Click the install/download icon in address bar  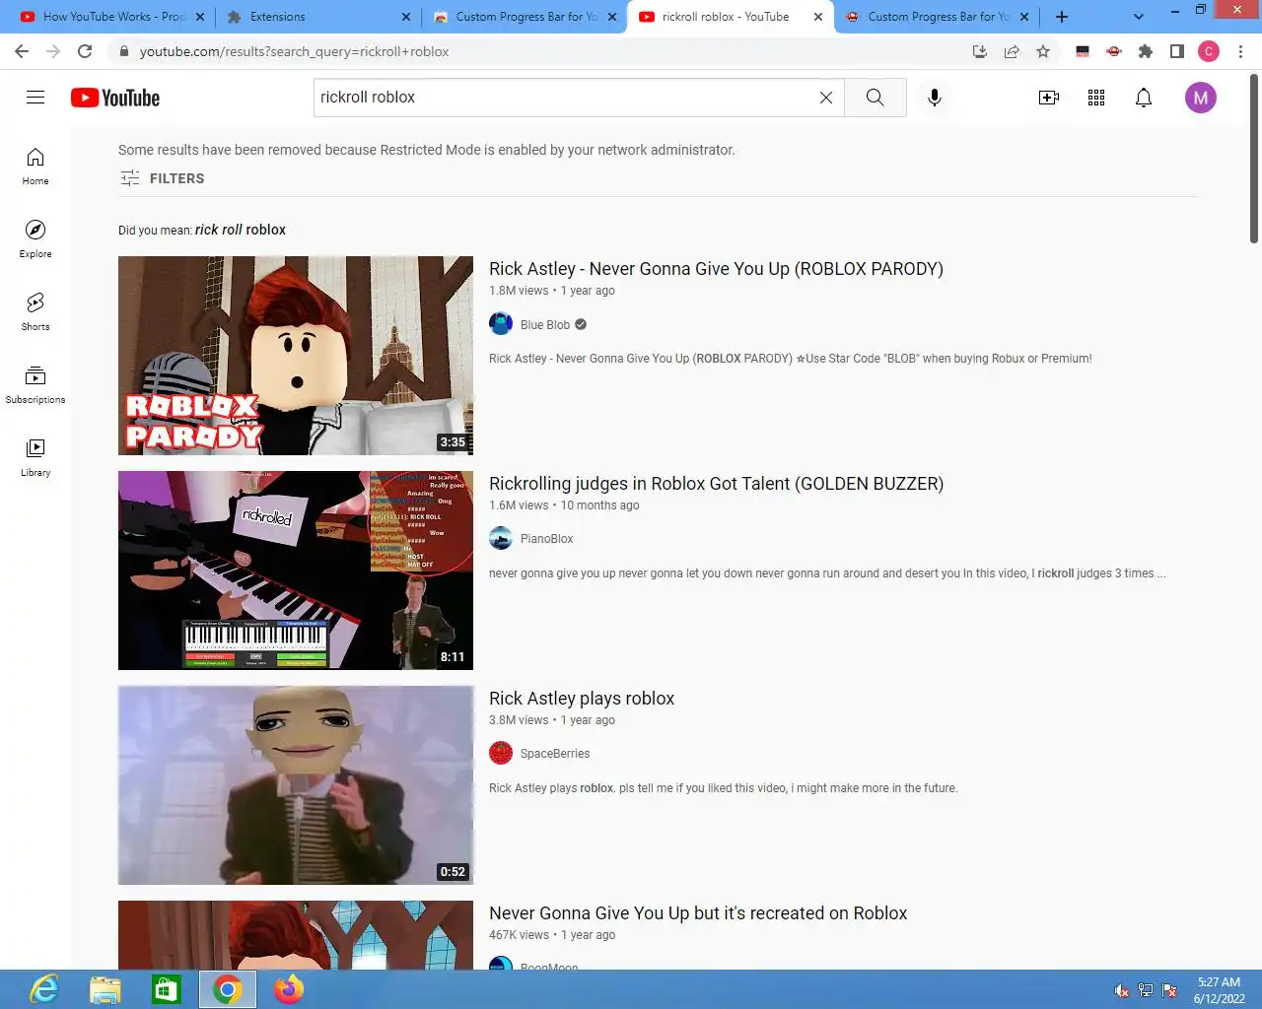click(980, 51)
